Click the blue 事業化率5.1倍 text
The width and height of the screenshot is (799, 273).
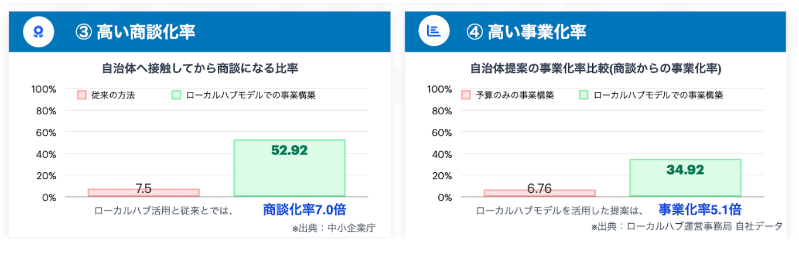click(x=699, y=209)
